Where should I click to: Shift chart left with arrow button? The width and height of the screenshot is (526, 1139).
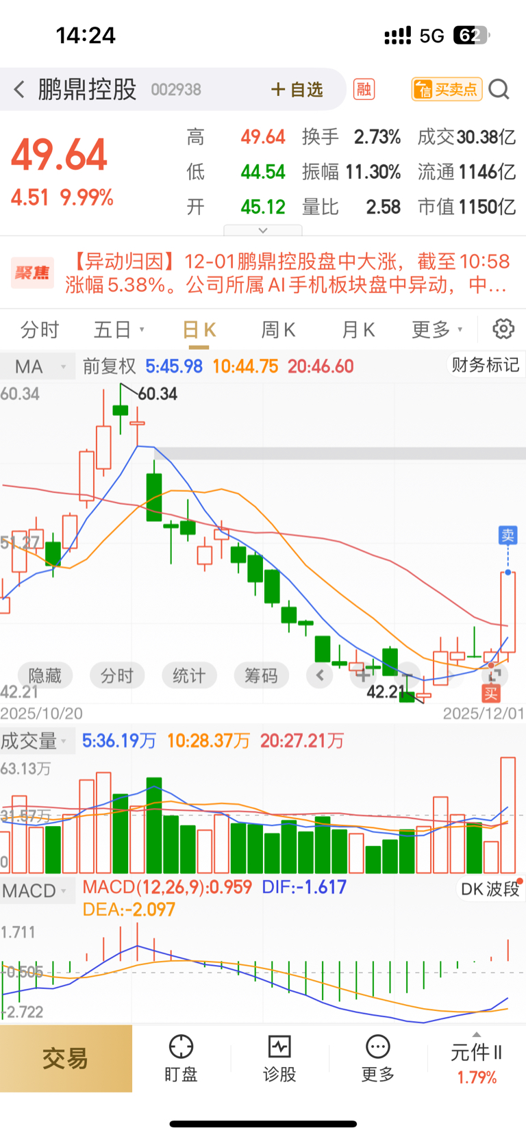tap(320, 675)
